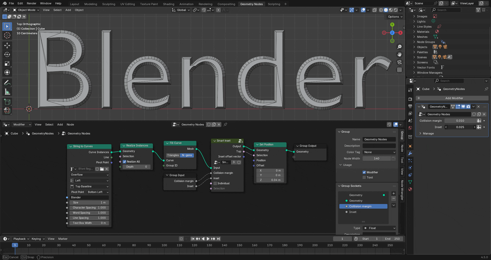Open Modifiers wrench properties tab
The width and height of the screenshot is (491, 260).
410,153
